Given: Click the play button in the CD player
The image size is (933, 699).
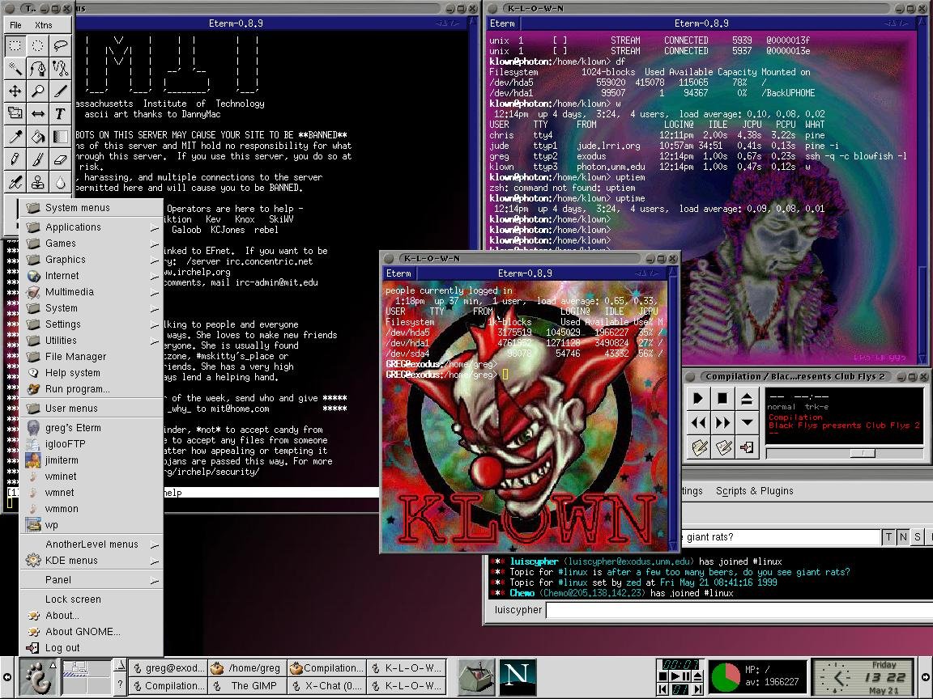Looking at the screenshot, I should point(699,399).
